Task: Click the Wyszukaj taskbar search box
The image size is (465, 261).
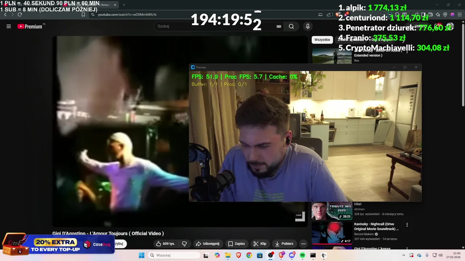Action: click(174, 255)
